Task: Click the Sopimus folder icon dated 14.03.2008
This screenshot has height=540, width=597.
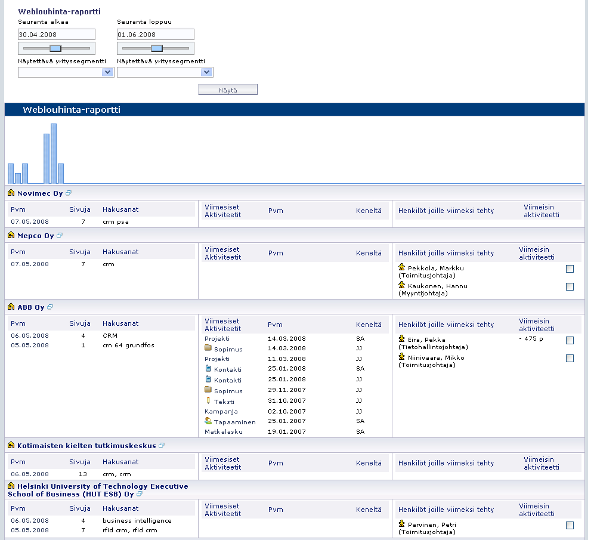Action: 208,348
